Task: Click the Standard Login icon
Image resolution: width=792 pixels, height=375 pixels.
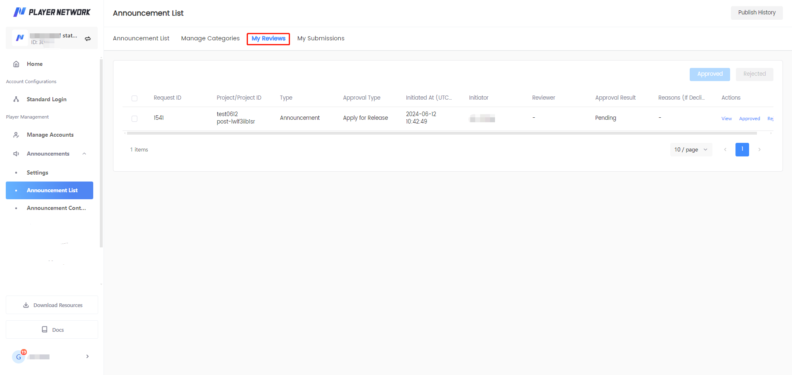Action: tap(16, 100)
